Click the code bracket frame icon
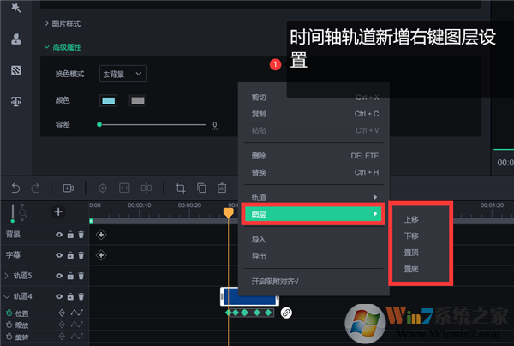 coord(124,188)
